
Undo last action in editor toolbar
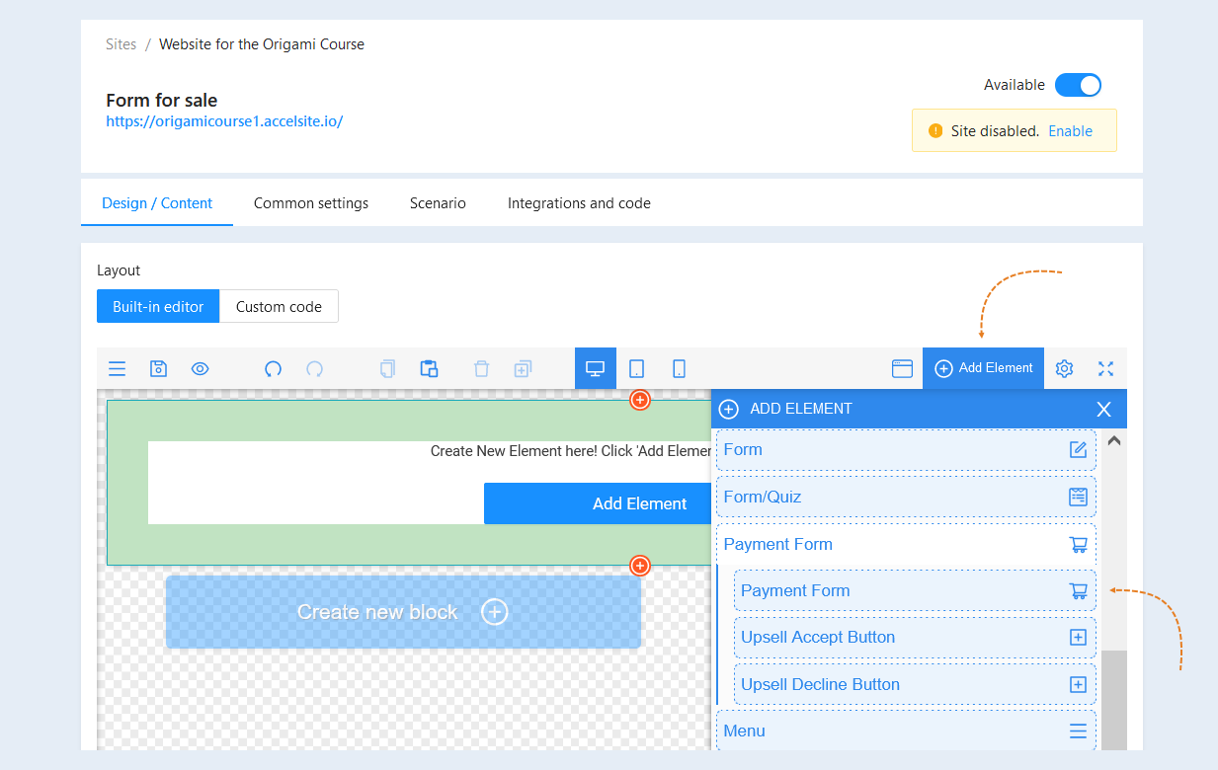pos(274,369)
